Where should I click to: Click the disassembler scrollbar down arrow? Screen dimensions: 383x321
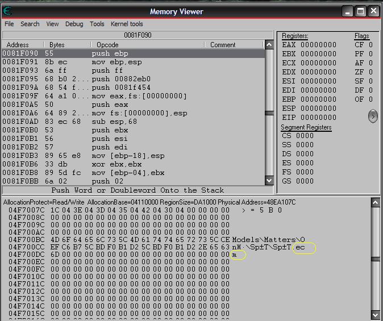pos(270,181)
